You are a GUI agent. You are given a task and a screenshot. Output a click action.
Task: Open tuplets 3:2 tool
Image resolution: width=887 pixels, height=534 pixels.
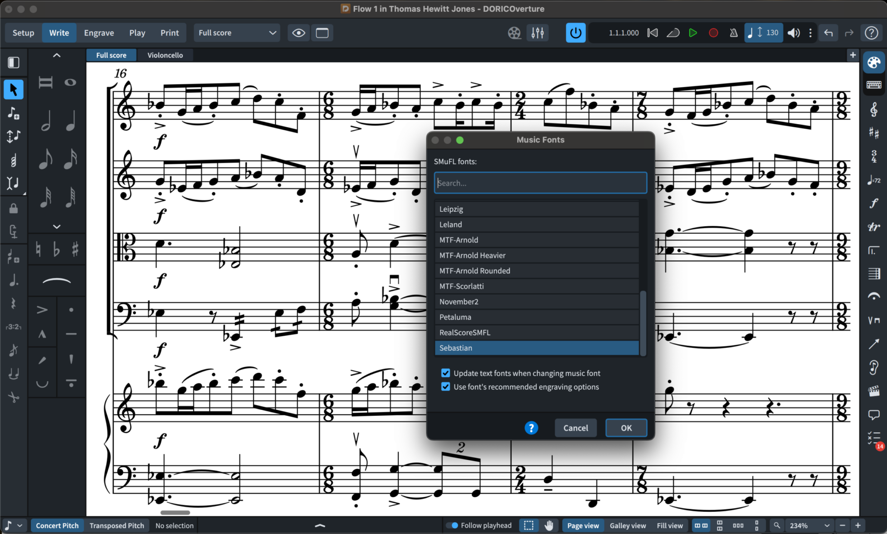click(x=14, y=327)
